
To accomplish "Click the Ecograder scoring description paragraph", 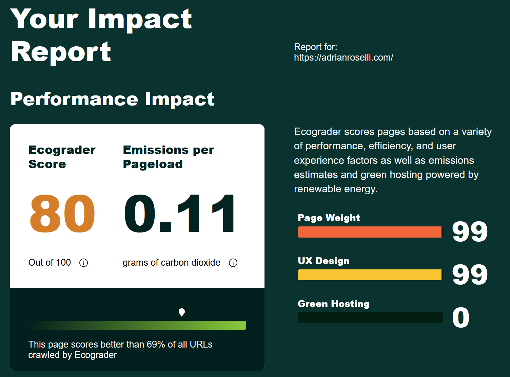I will [393, 160].
